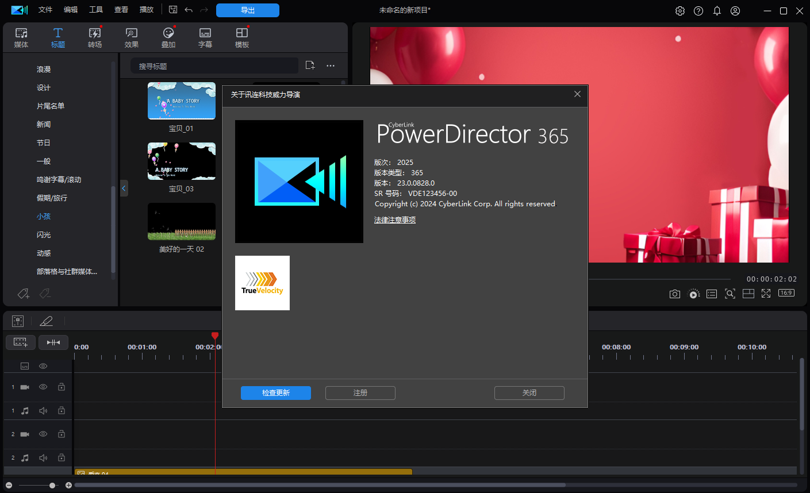
Task: Open the settings gear icon
Action: [x=680, y=11]
